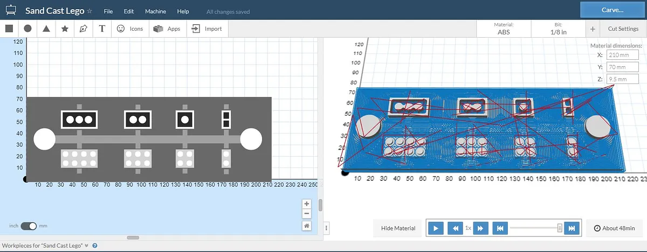Open the Edit menu
The image size is (647, 252).
coord(129,11)
